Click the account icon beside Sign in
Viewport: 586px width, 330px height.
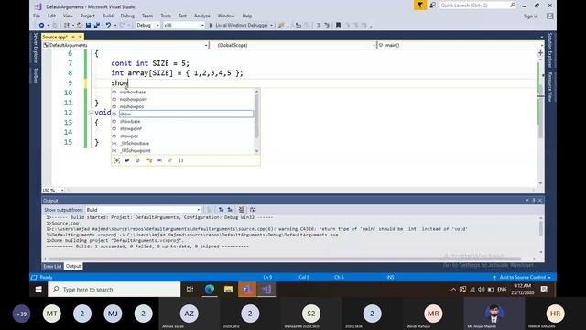[549, 16]
